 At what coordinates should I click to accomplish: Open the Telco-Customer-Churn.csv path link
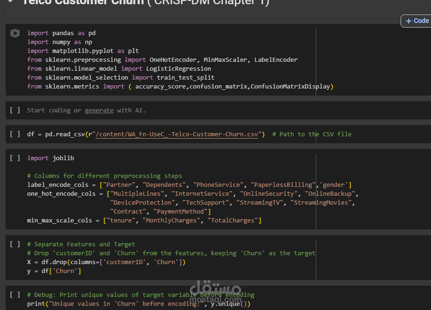(177, 134)
